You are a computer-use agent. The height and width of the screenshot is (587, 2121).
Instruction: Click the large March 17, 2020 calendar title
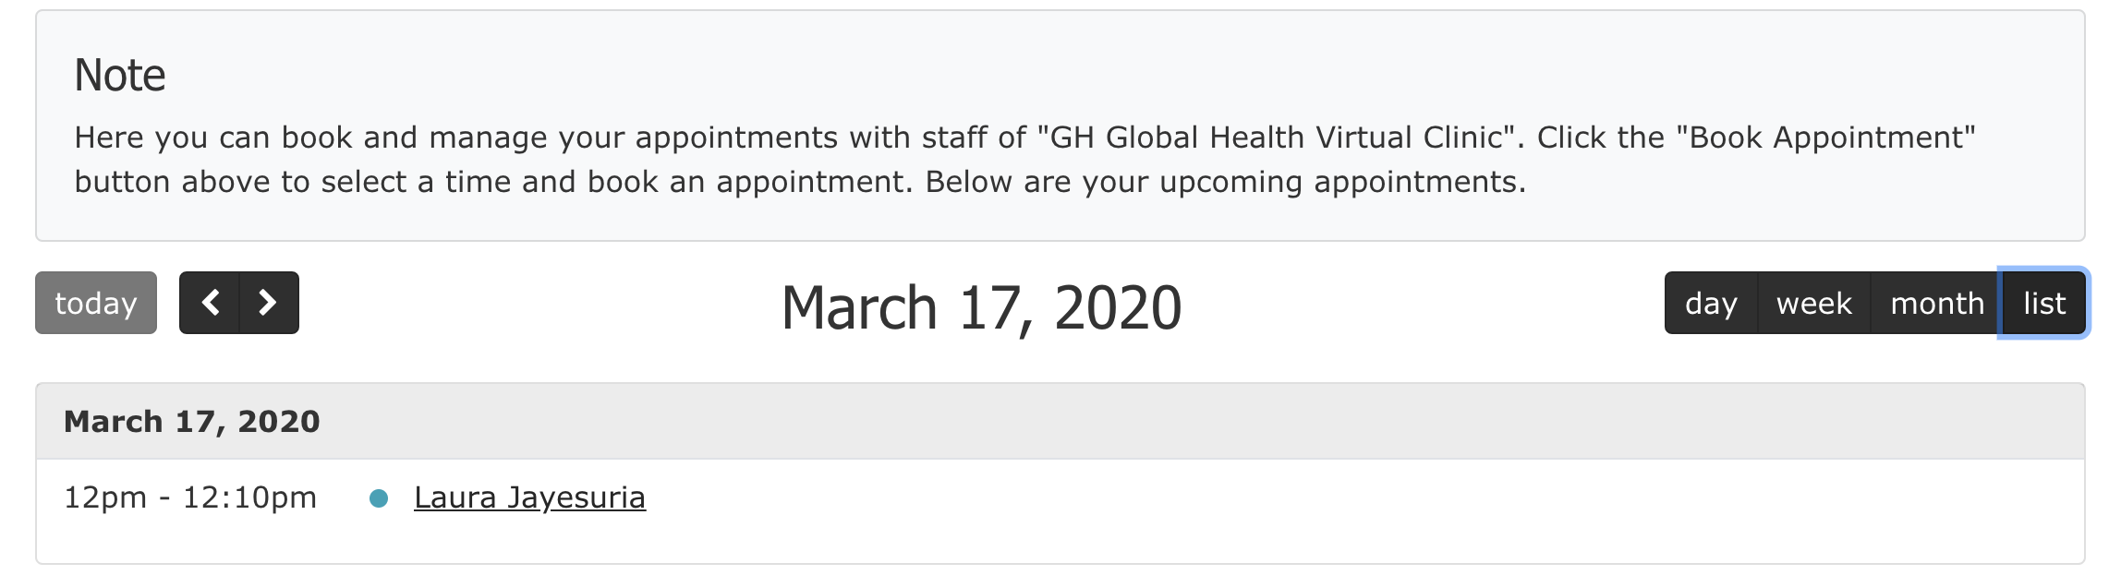coord(981,307)
